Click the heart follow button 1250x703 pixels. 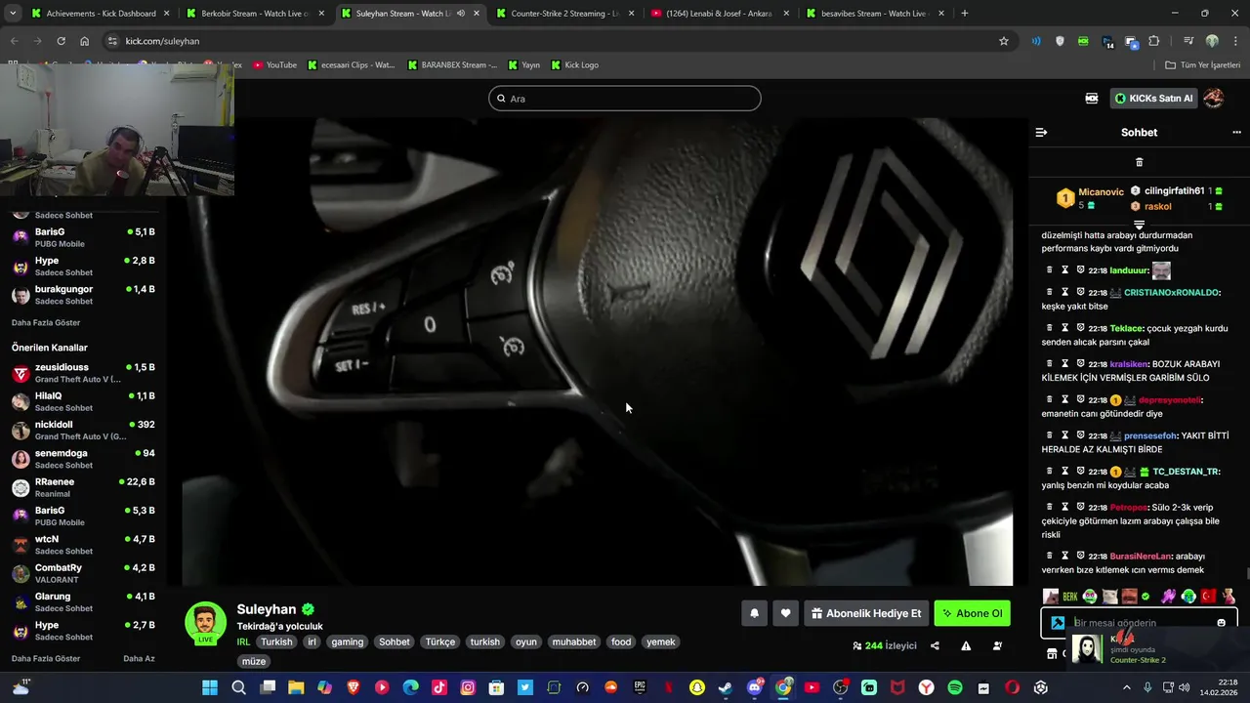point(785,613)
